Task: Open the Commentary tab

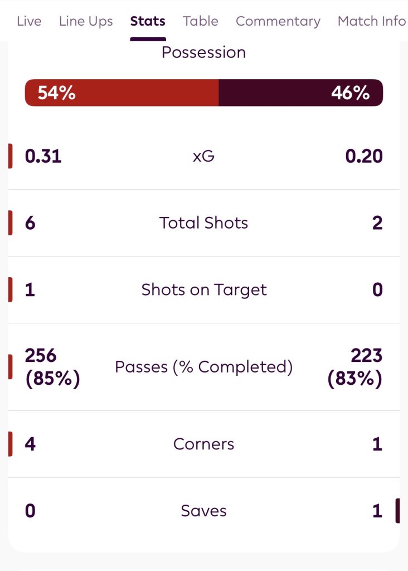Action: point(278,22)
